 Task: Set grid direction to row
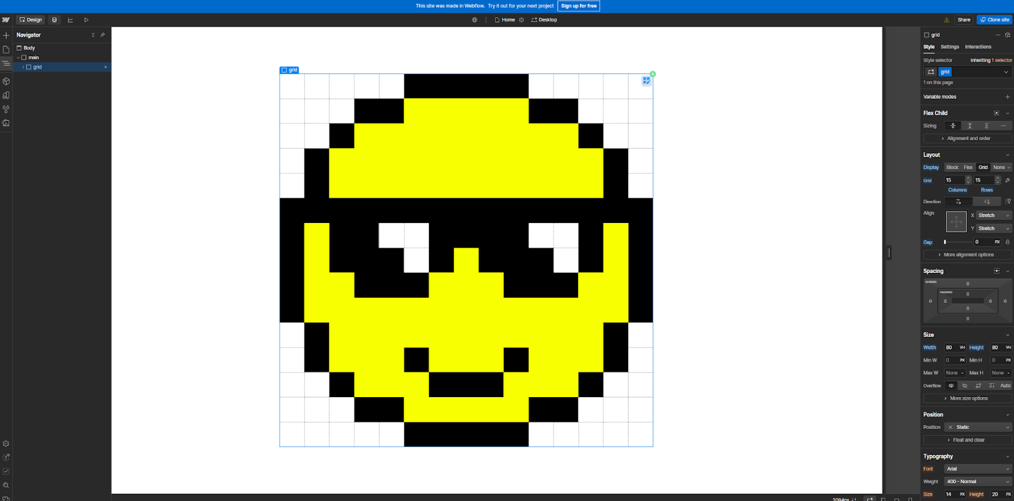click(958, 201)
